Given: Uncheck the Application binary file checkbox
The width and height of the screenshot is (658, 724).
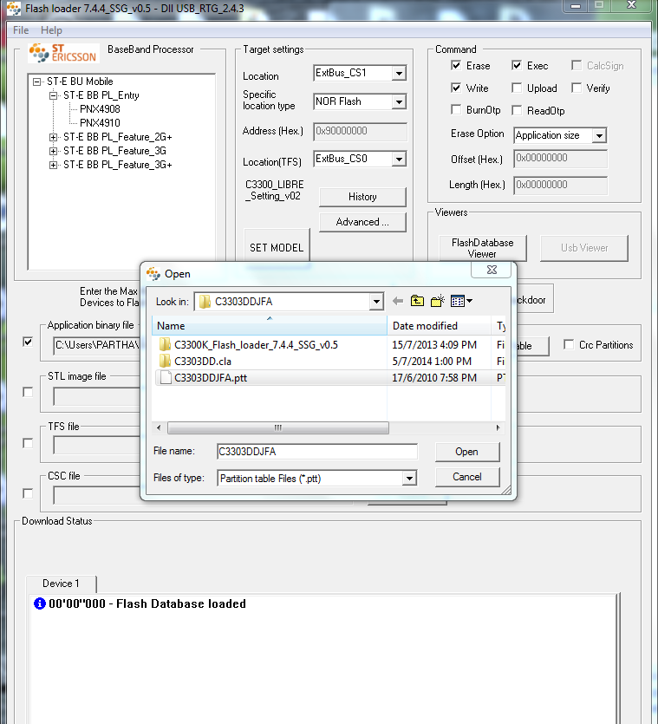Looking at the screenshot, I should (x=28, y=342).
